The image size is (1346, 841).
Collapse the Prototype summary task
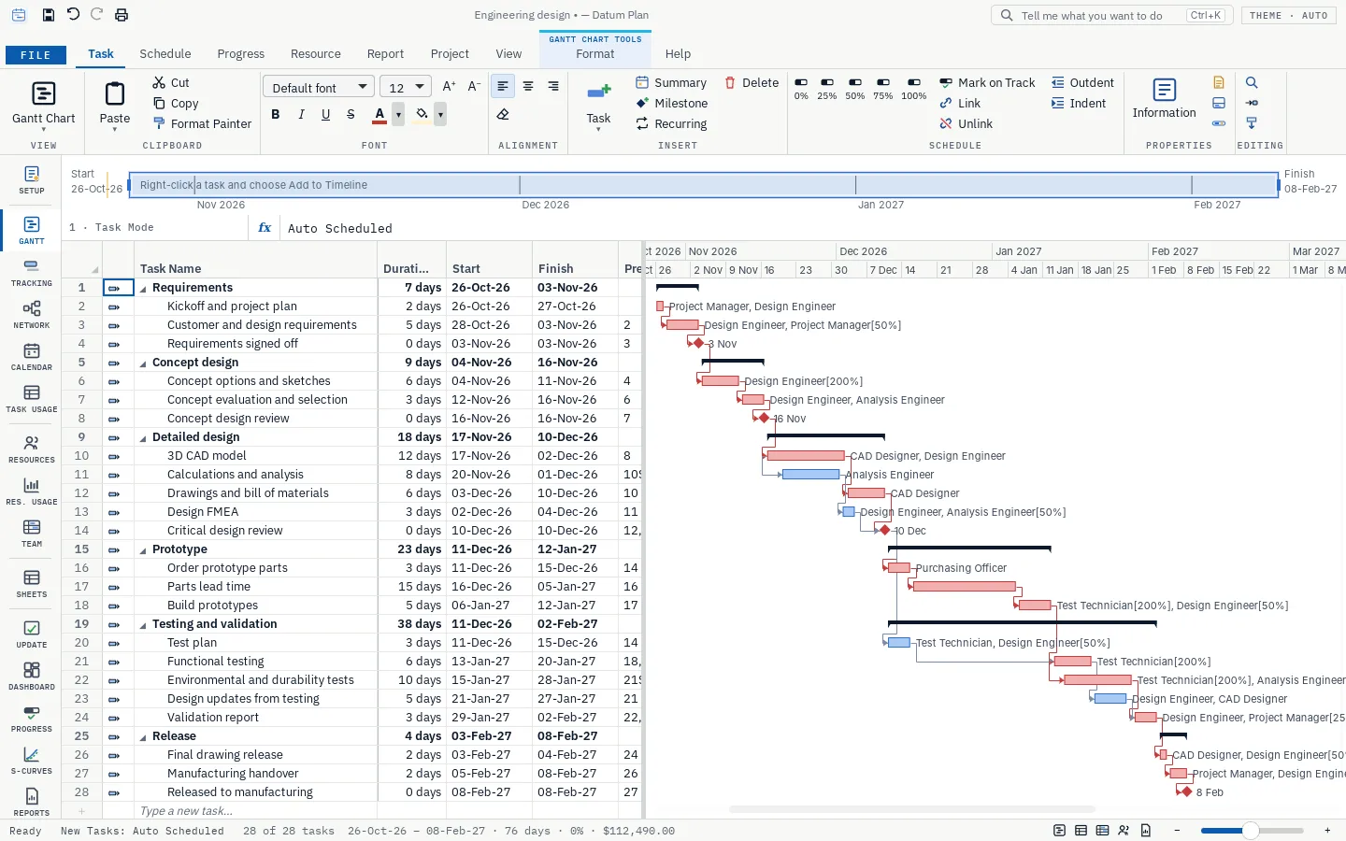click(143, 550)
